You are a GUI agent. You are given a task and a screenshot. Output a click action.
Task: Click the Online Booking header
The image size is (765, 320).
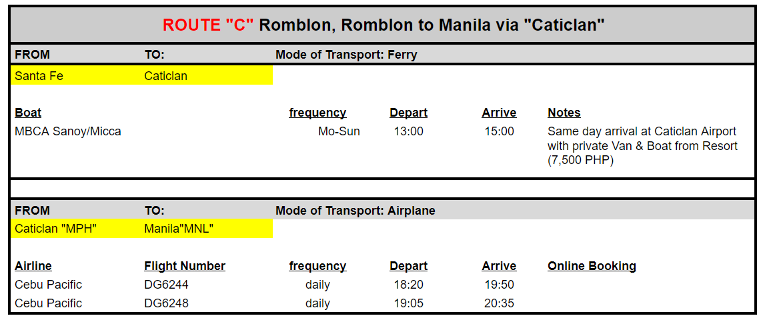(592, 266)
